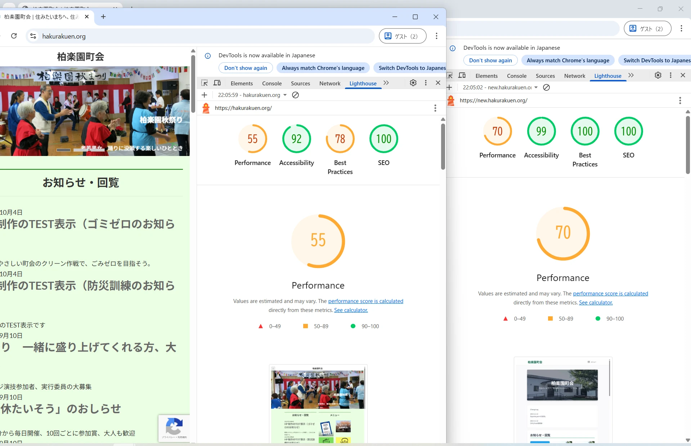The height and width of the screenshot is (446, 691).
Task: Open Lighthouse tools menu next to https://hakurakuen.org/
Action: tap(435, 108)
